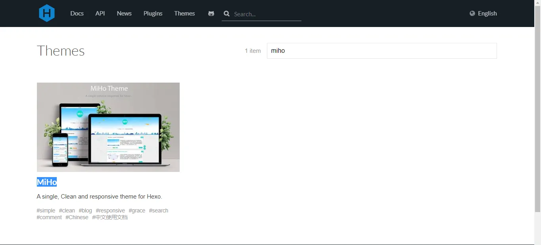541x245 pixels.
Task: Open the GitHub cat icon link
Action: [211, 14]
